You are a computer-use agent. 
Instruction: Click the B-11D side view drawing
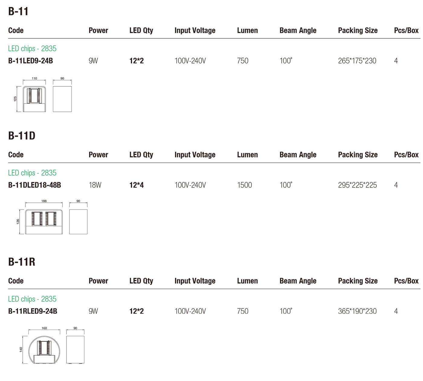coord(78,217)
